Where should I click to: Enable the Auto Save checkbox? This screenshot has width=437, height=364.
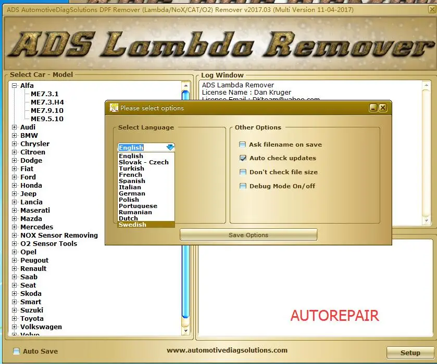(x=17, y=351)
